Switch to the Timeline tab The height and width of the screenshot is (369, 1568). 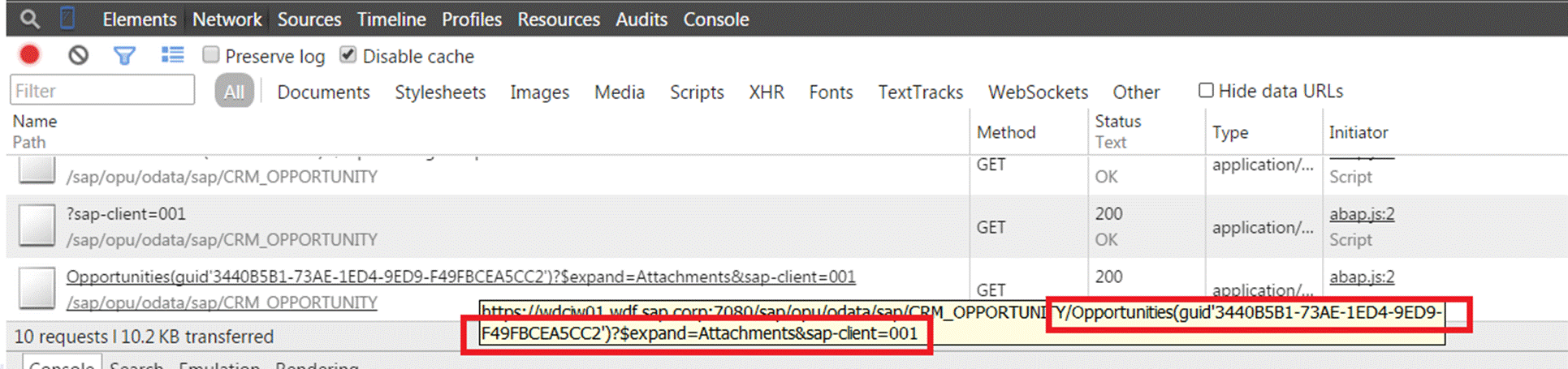[x=391, y=19]
